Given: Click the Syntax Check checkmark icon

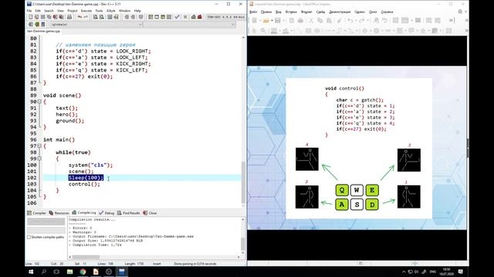Looking at the screenshot, I should 178,17.
